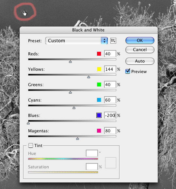Click the magenta swatch next to Magentas
176x189 pixels.
tap(99, 131)
